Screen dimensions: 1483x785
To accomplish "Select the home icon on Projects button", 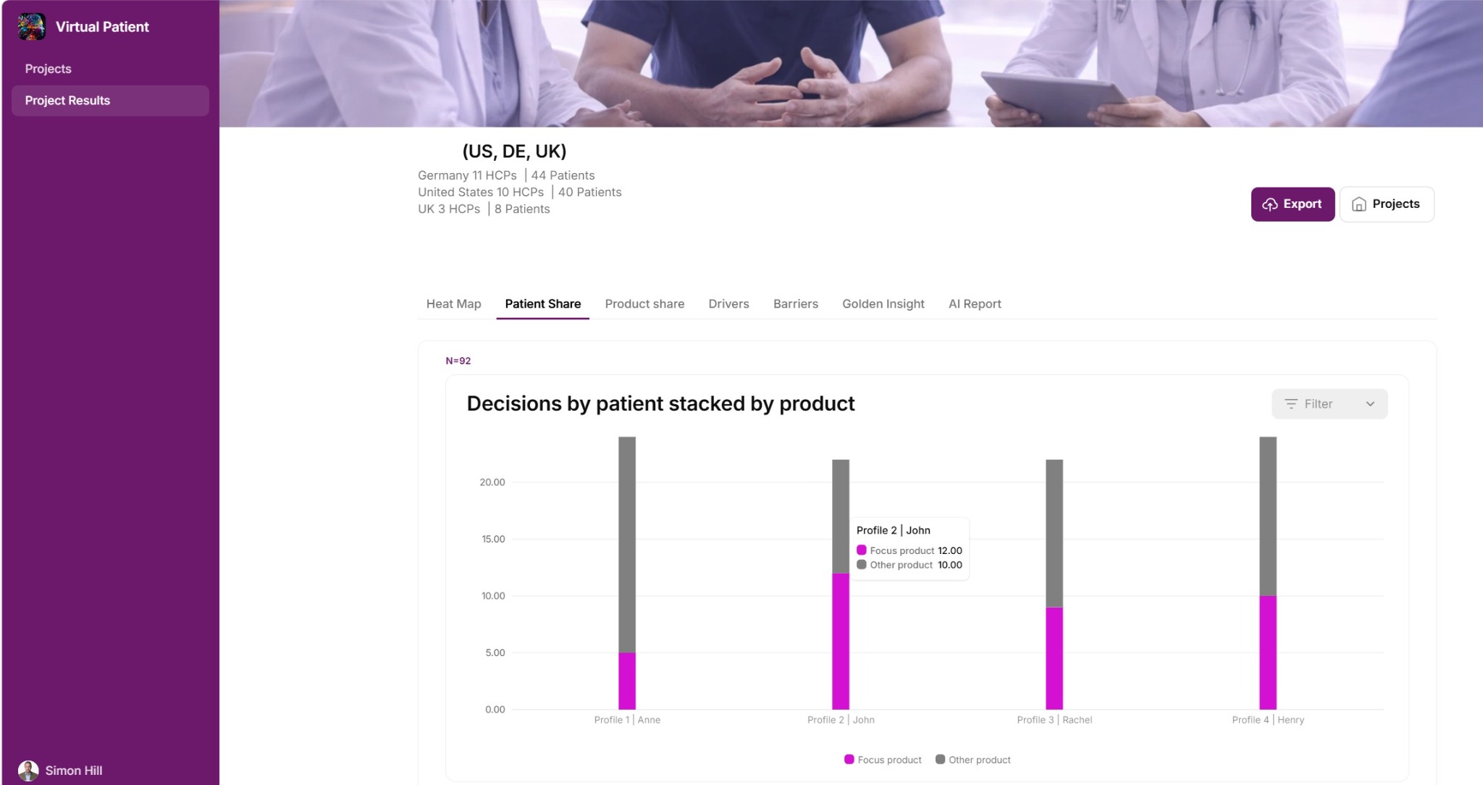I will coord(1358,203).
